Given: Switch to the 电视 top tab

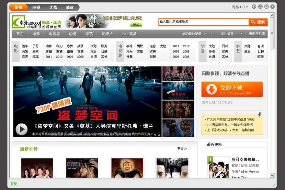Looking at the screenshot, I should tap(36, 7).
